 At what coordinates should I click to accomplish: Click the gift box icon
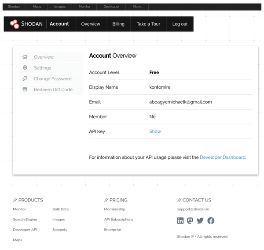(x=25, y=89)
